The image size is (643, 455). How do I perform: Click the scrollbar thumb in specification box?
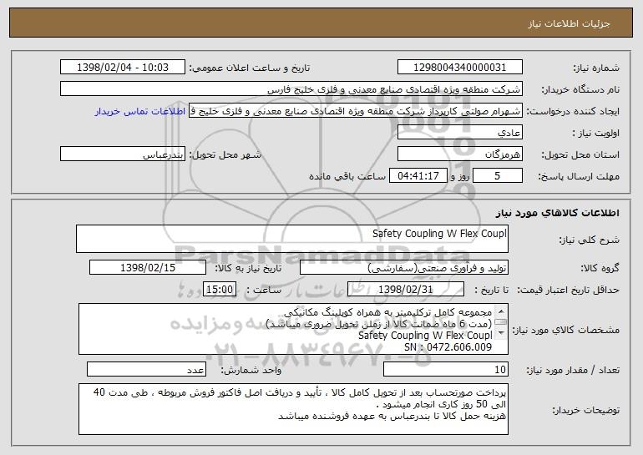501,322
